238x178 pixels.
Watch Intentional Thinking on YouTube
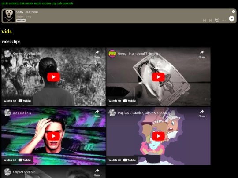122,101
